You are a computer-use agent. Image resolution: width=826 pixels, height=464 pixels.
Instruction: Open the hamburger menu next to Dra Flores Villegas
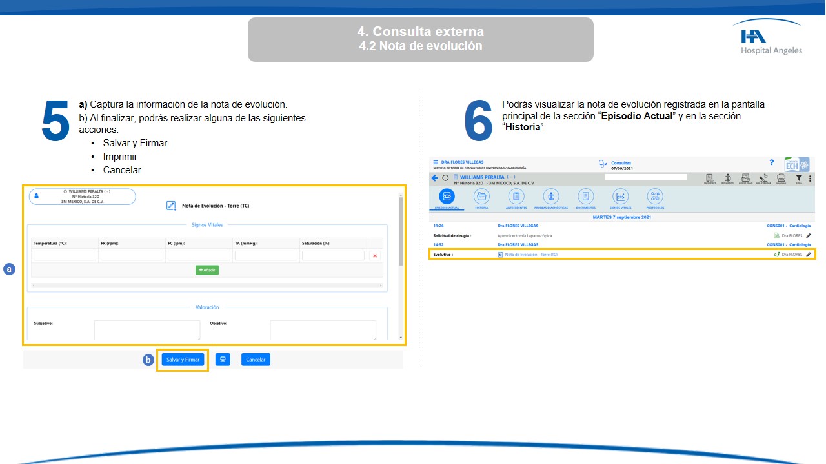tap(436, 162)
